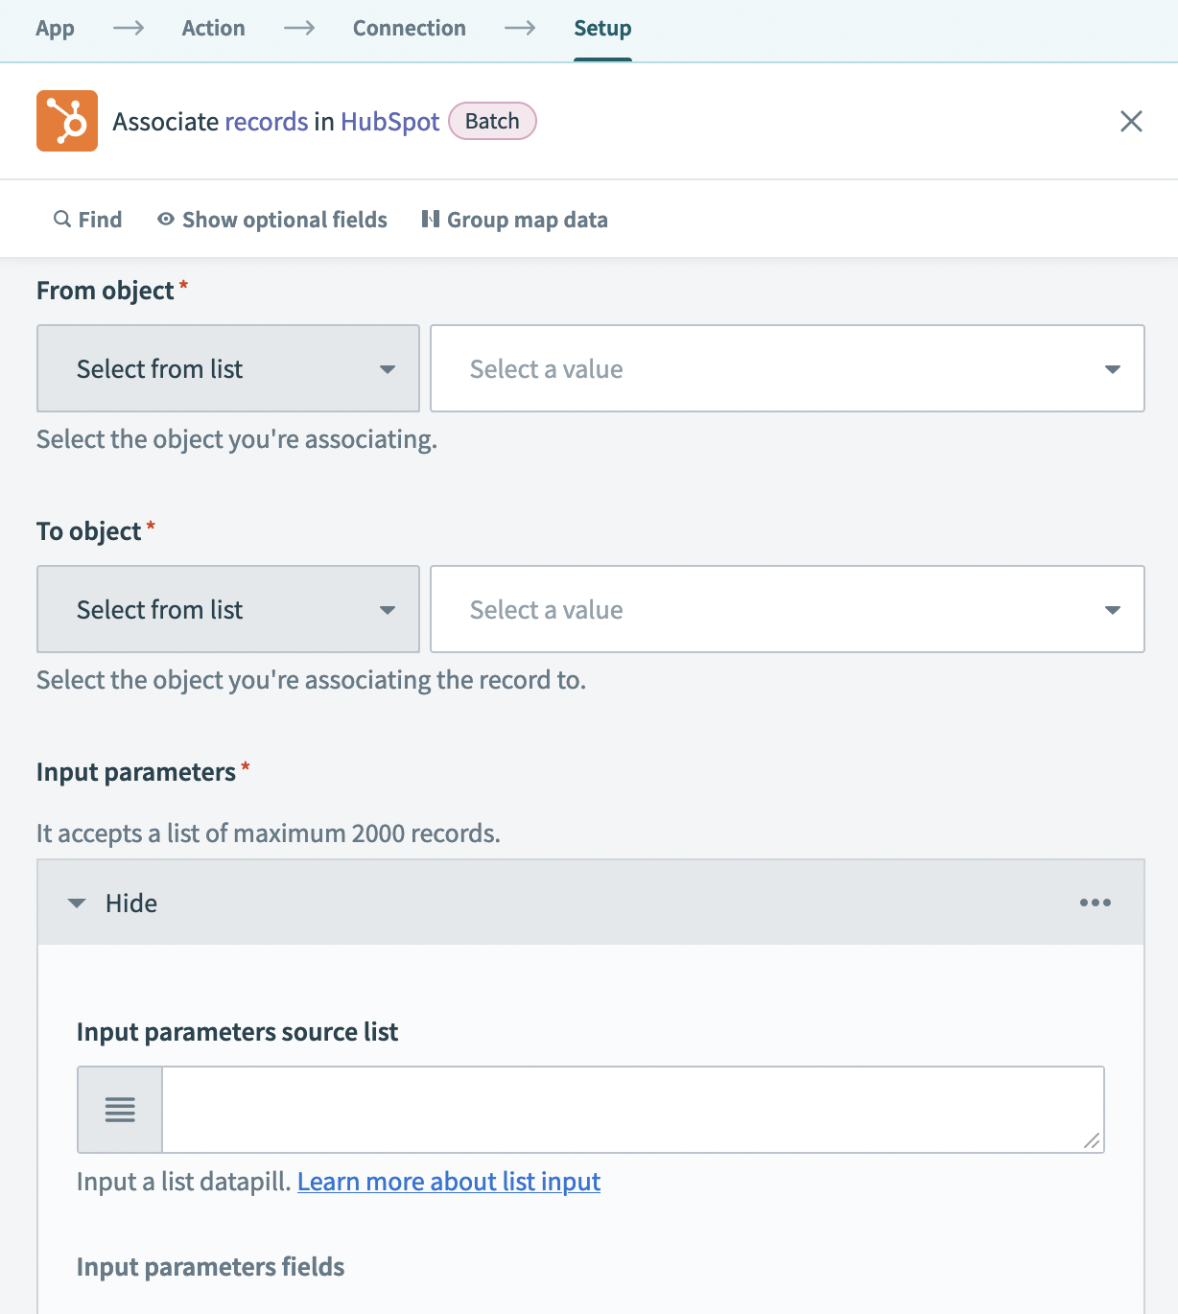Click the HubSpot app logo icon
Screen dimensions: 1178x1314
point(67,121)
